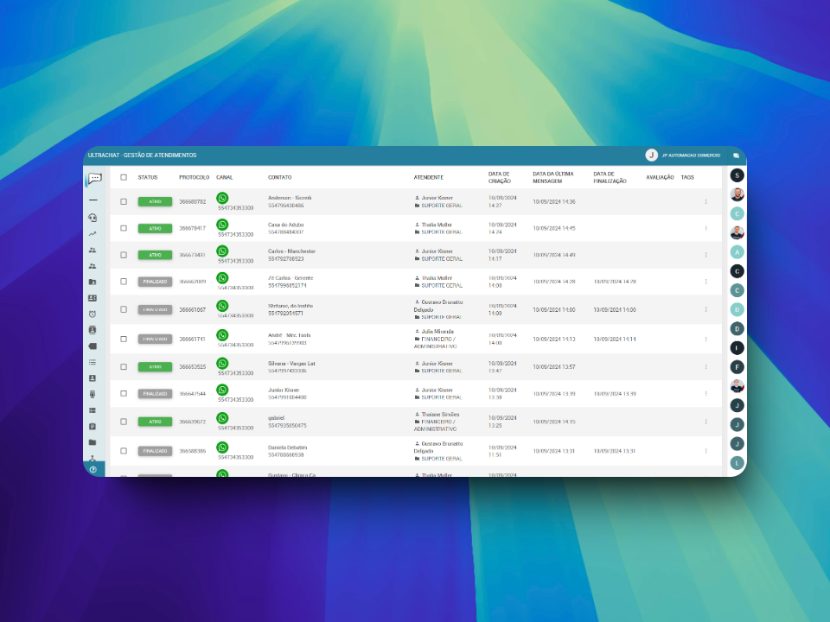Sort by the STATUS column header
Screen dimensions: 830x622
tap(148, 177)
